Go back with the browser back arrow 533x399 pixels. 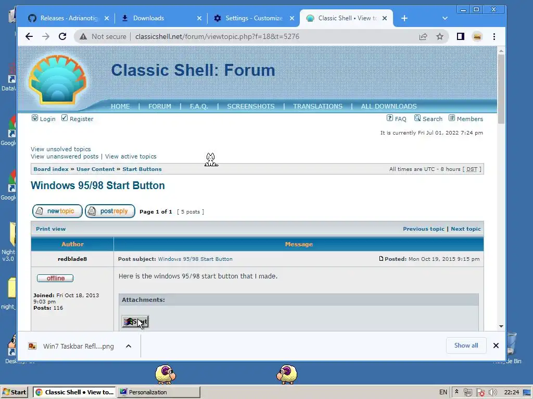click(x=29, y=37)
